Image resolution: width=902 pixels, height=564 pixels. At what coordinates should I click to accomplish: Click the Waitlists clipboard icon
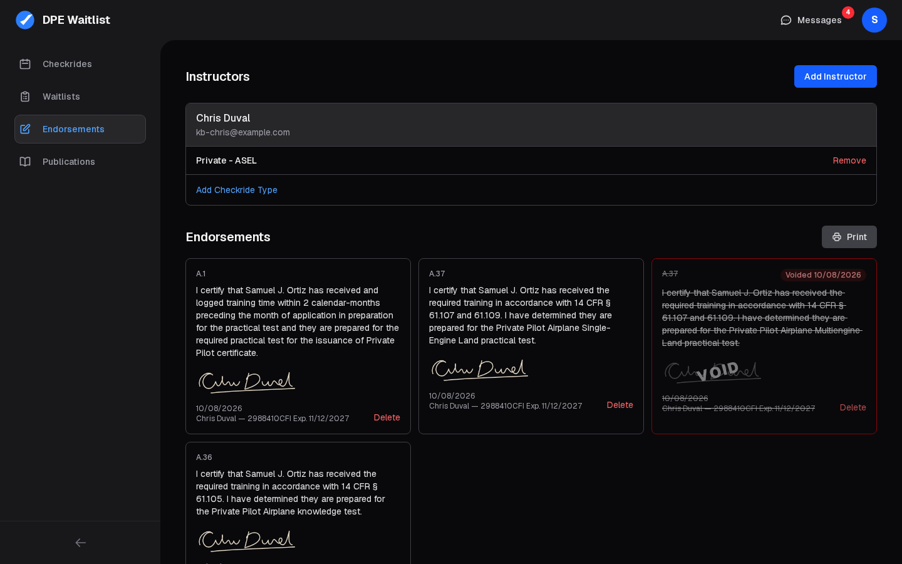(x=25, y=97)
